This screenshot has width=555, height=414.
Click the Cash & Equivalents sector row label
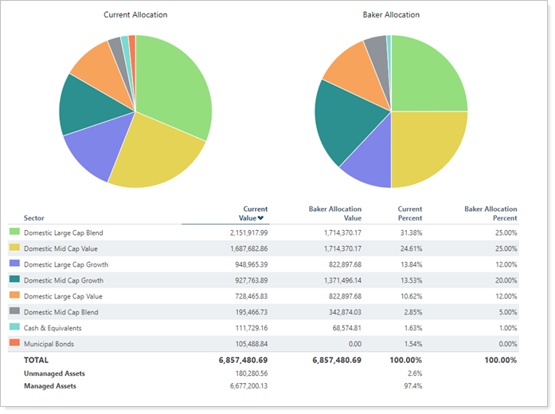point(53,328)
